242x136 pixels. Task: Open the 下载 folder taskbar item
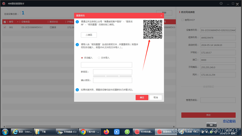pyautogui.click(x=44, y=132)
